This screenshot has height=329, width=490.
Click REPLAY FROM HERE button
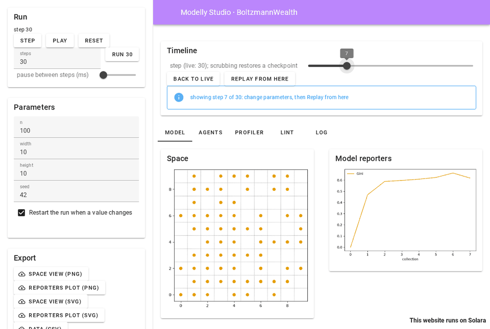260,79
